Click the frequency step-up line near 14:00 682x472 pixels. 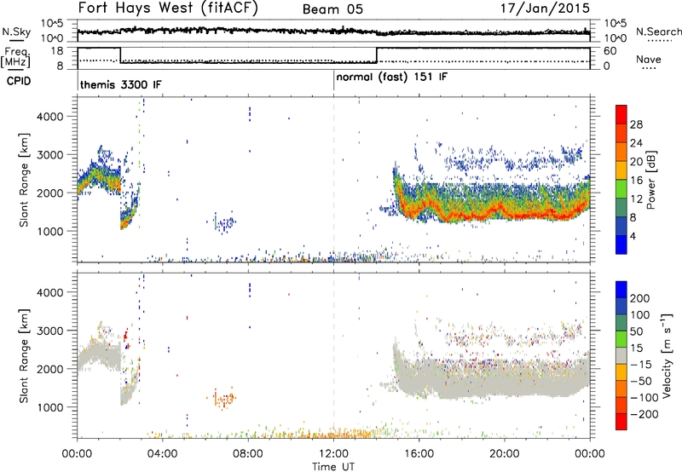point(377,55)
